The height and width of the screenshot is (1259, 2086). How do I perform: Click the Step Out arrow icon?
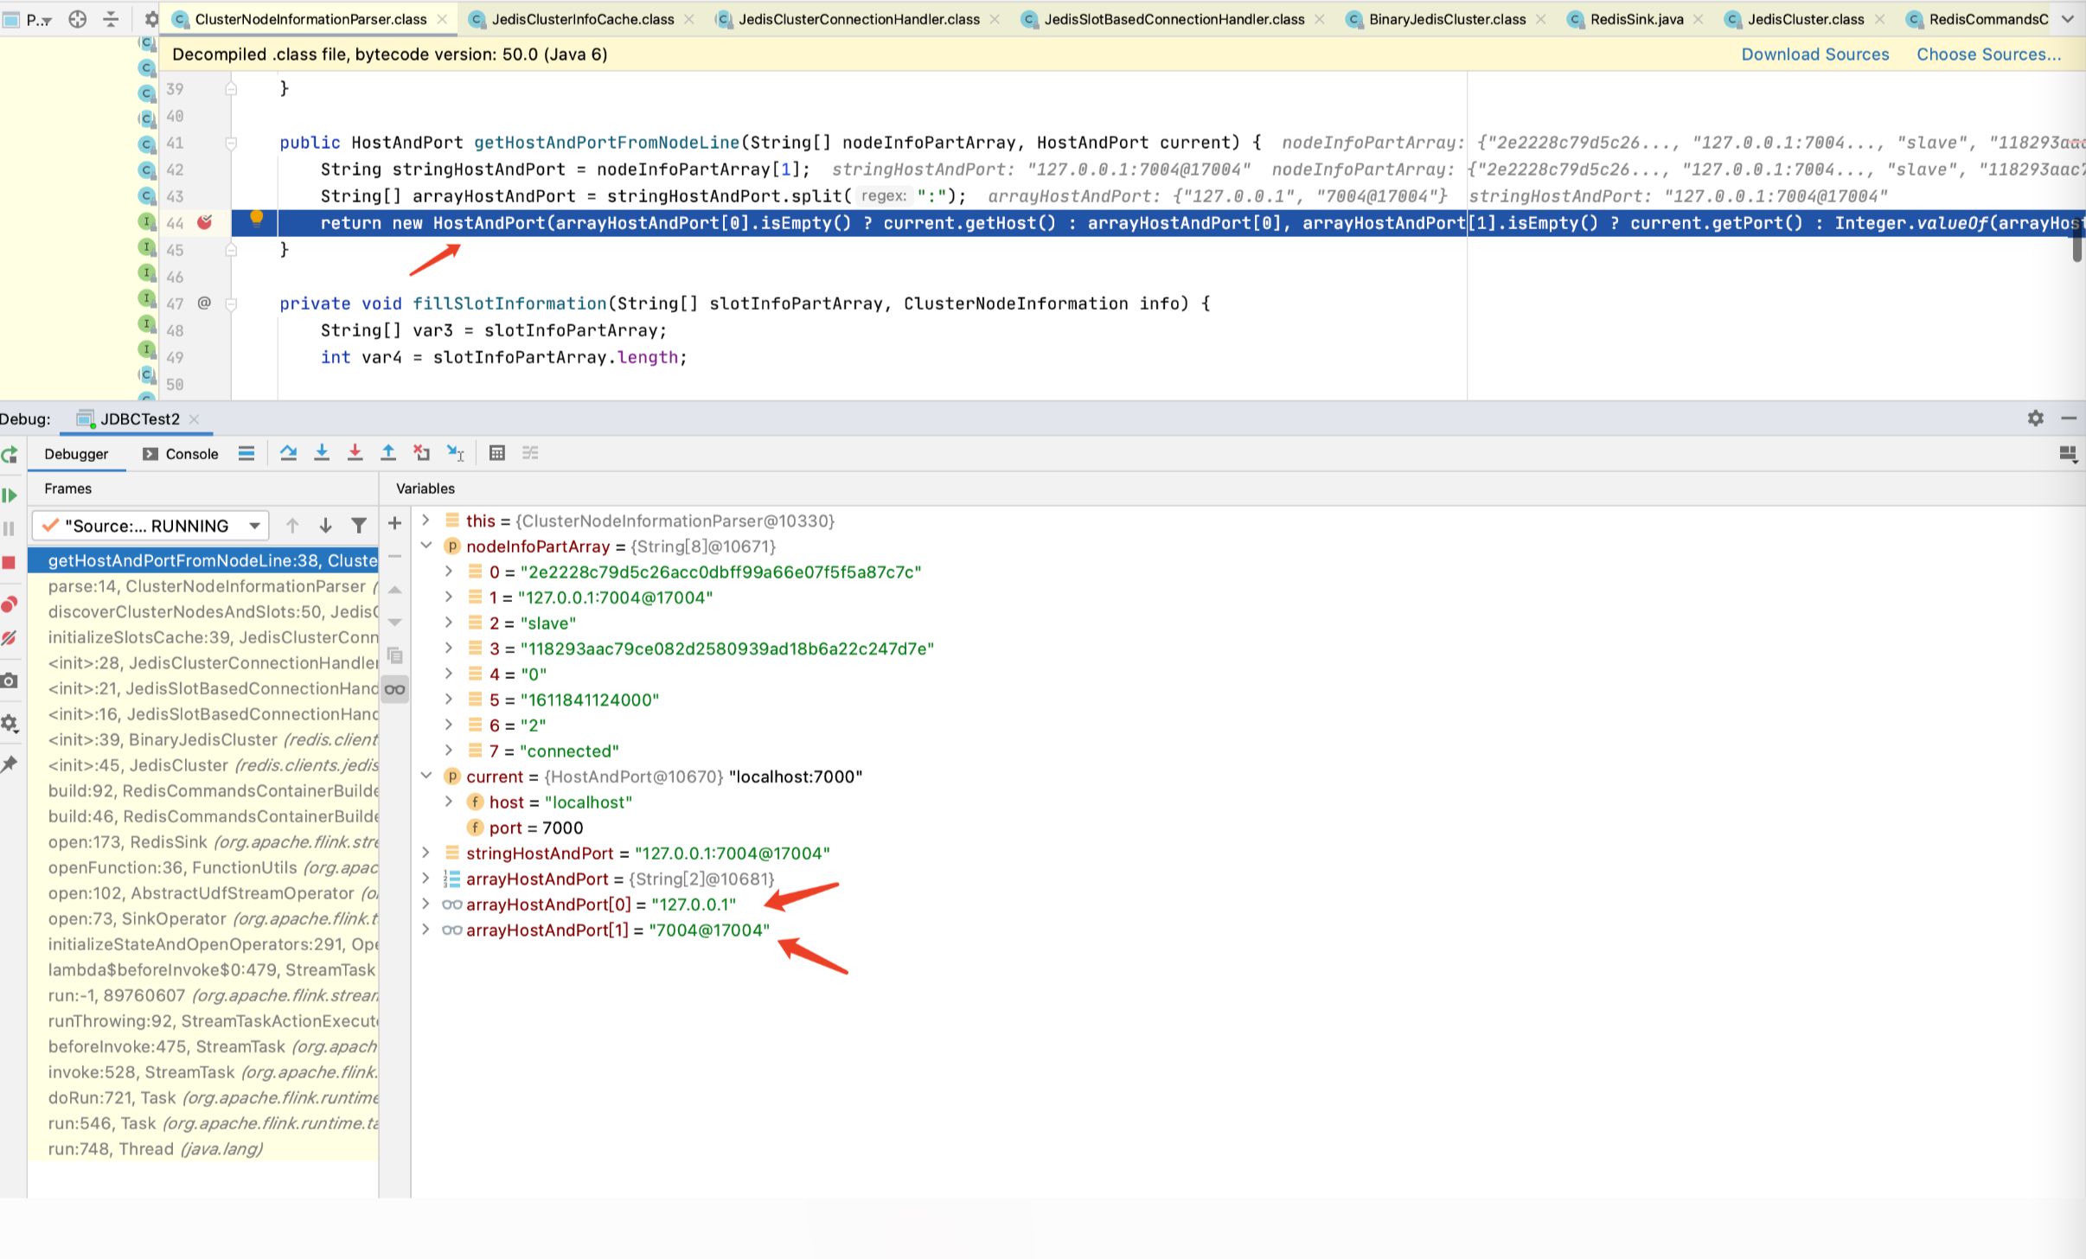(388, 453)
